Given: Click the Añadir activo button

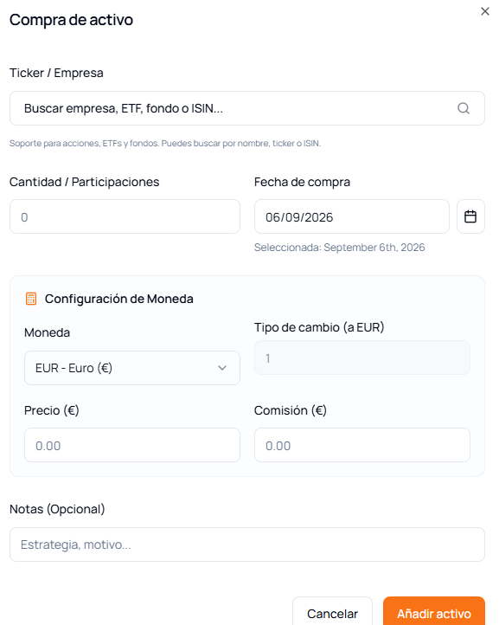Looking at the screenshot, I should pyautogui.click(x=433, y=613).
